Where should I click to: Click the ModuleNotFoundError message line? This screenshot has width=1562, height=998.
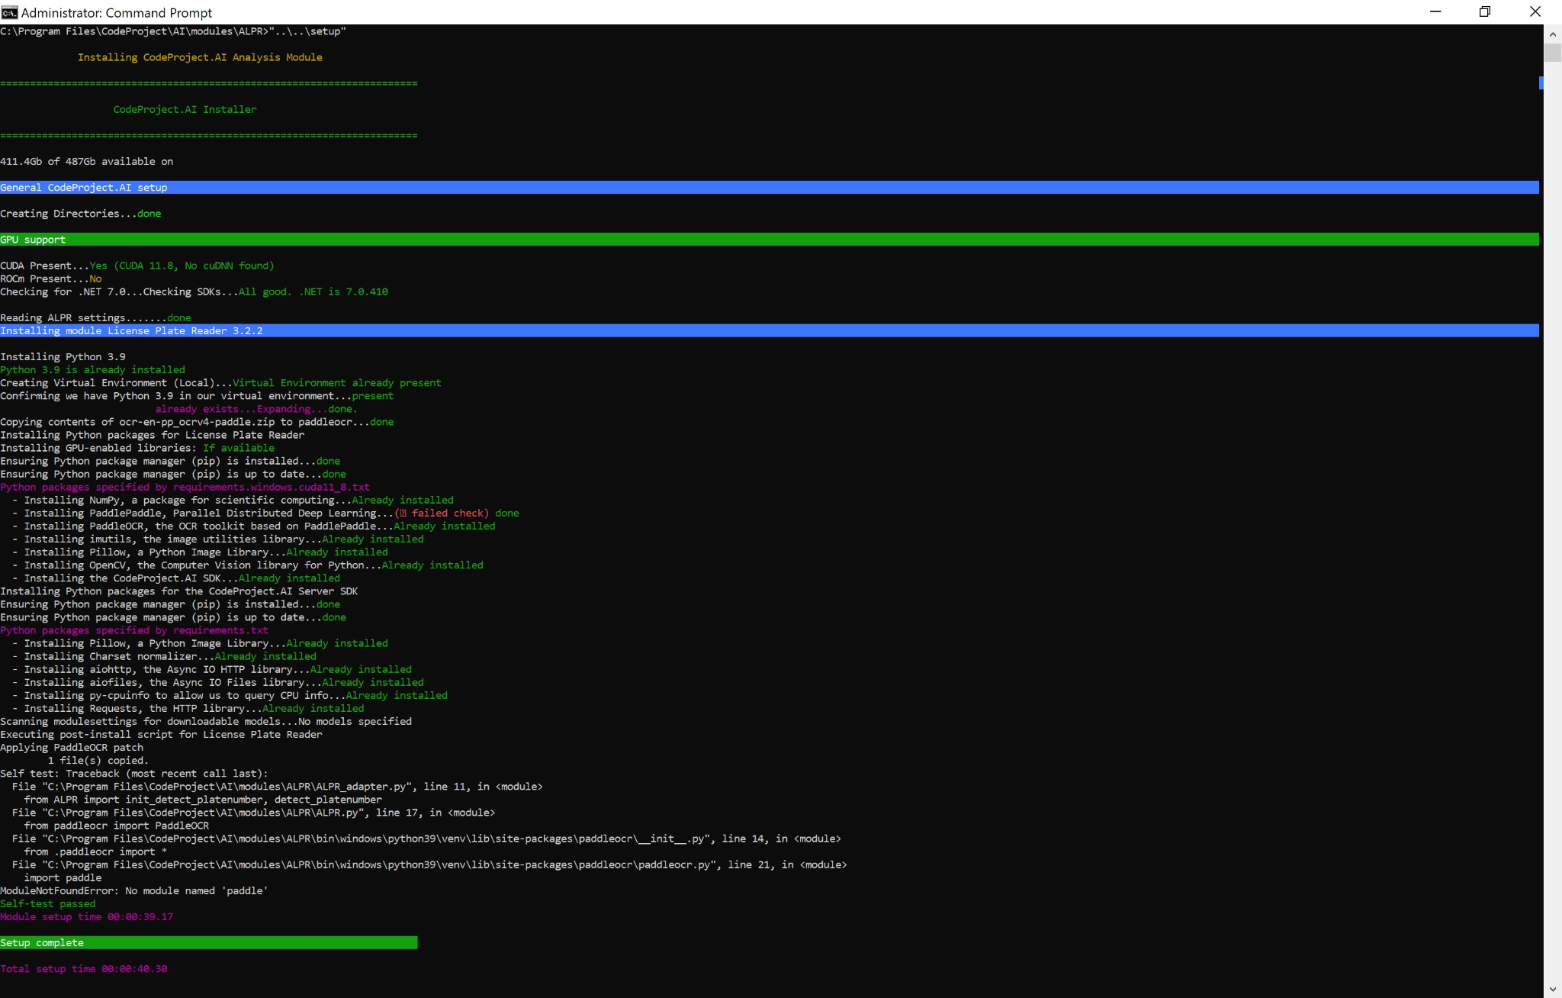pyautogui.click(x=133, y=890)
